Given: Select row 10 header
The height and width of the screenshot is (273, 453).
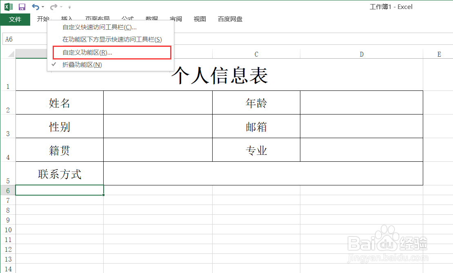Looking at the screenshot, I should tap(8, 230).
